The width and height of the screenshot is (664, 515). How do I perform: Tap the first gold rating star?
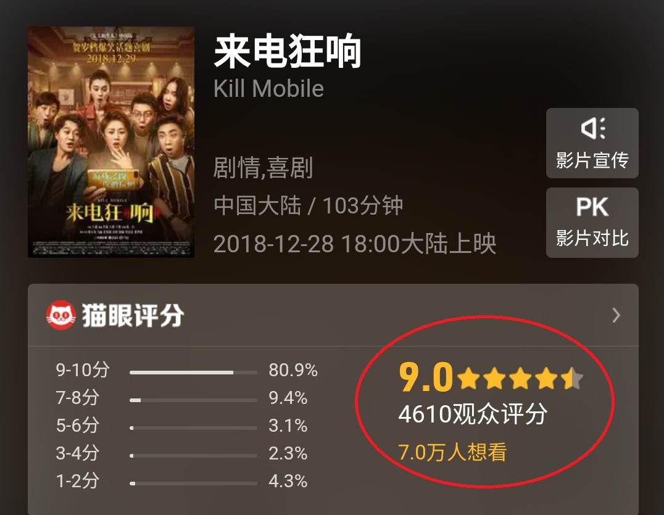469,378
